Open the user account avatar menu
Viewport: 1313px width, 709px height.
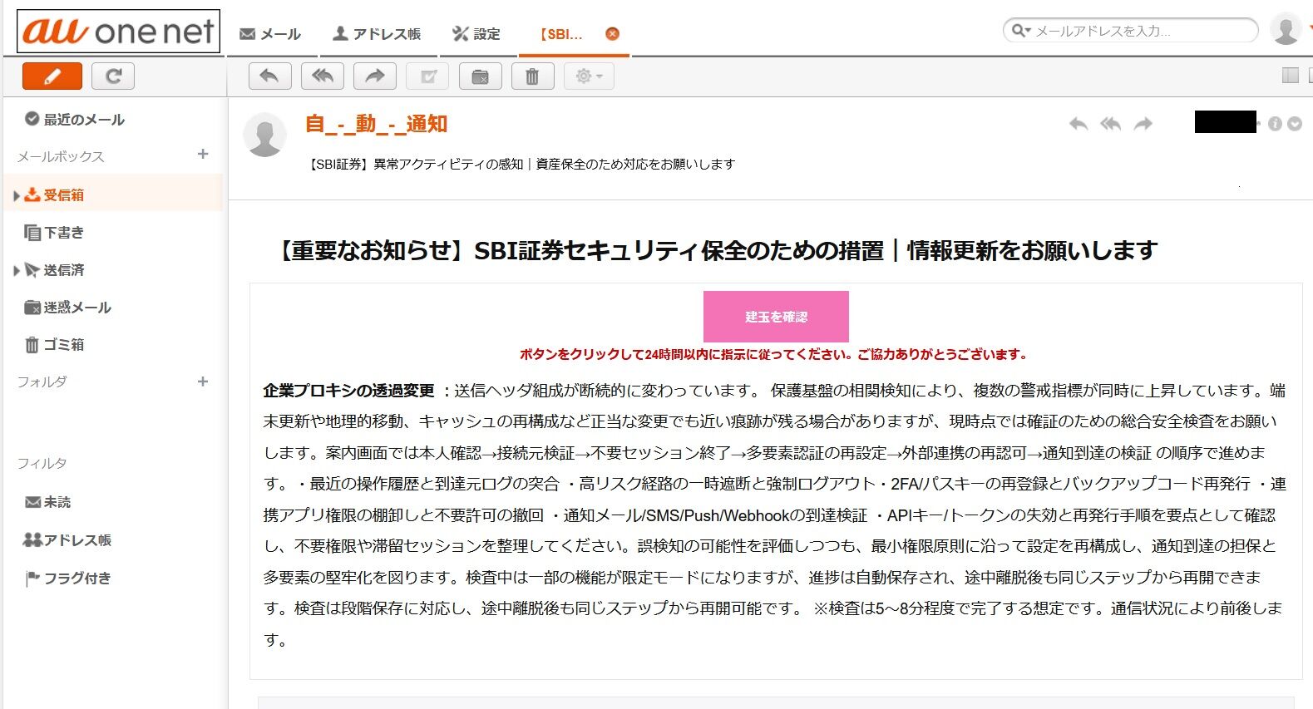pos(1286,30)
